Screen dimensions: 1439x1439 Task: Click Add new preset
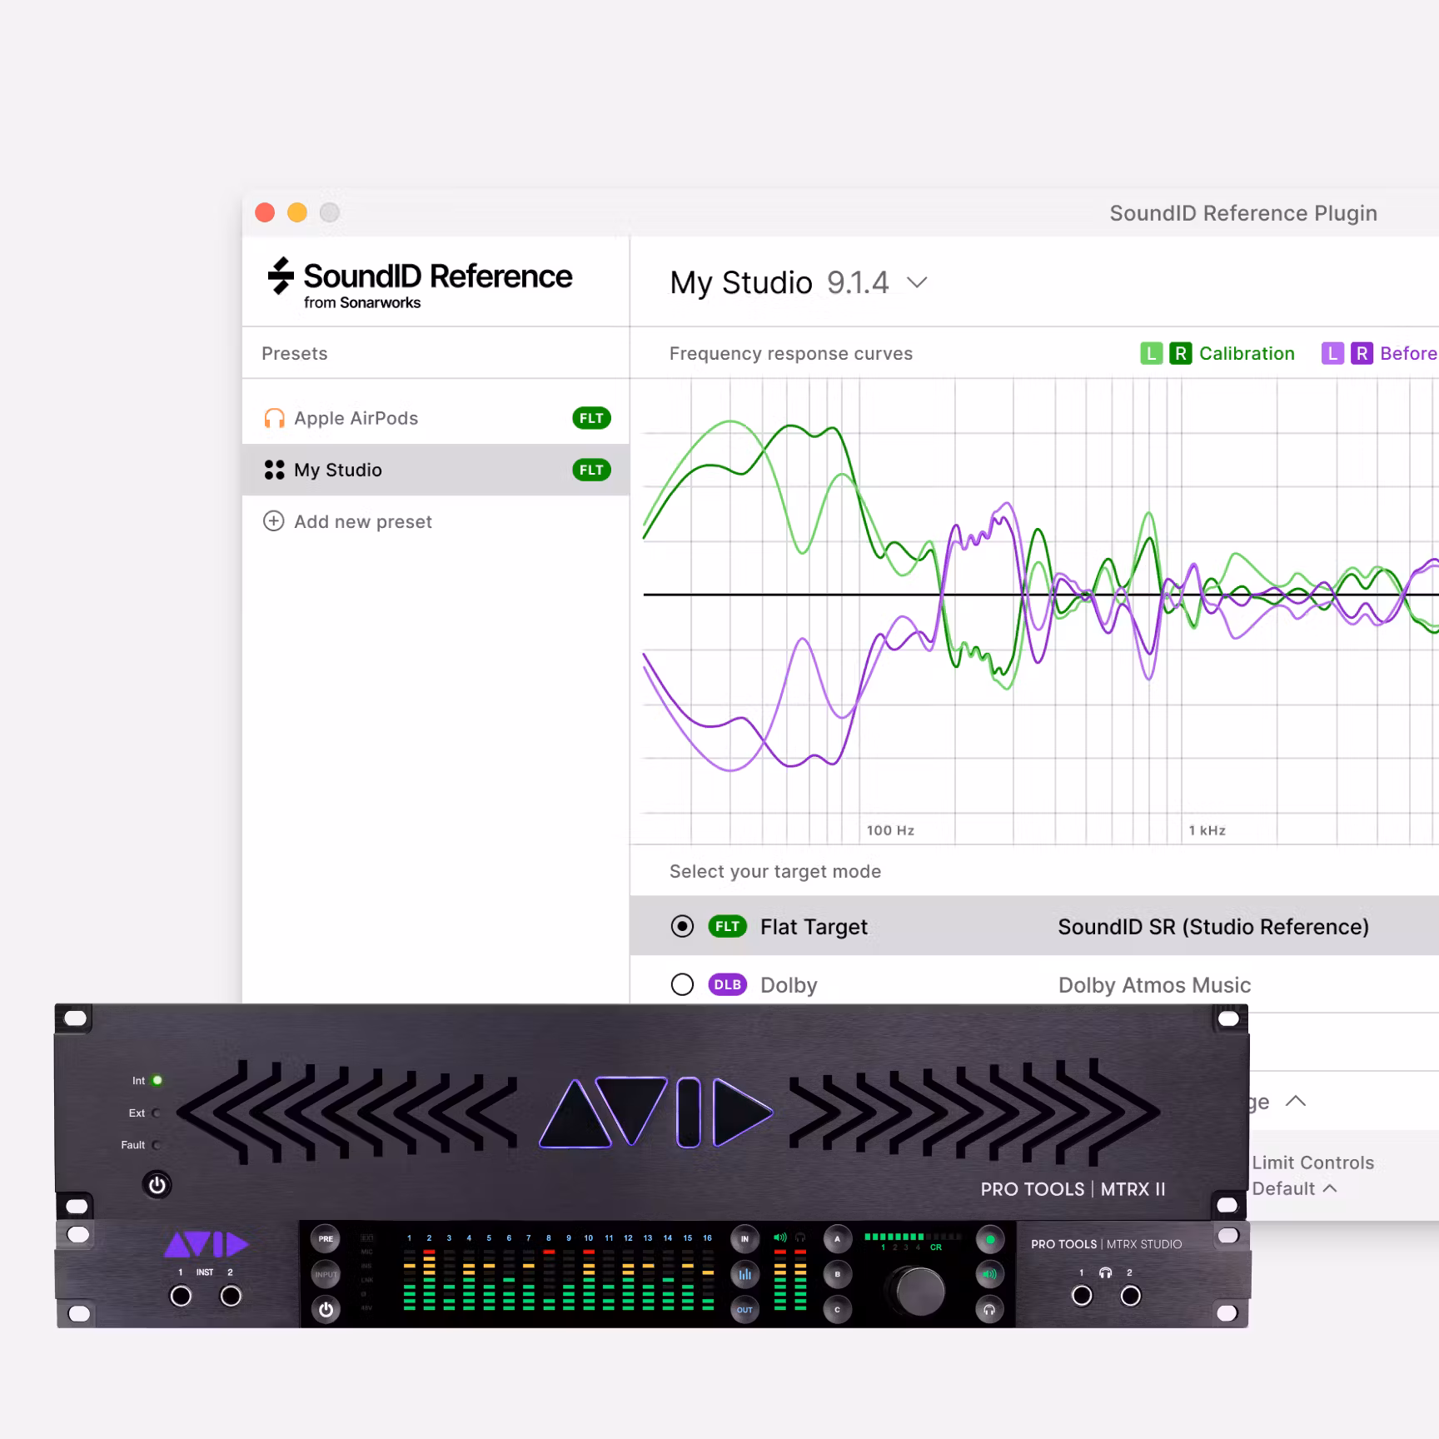pos(362,520)
